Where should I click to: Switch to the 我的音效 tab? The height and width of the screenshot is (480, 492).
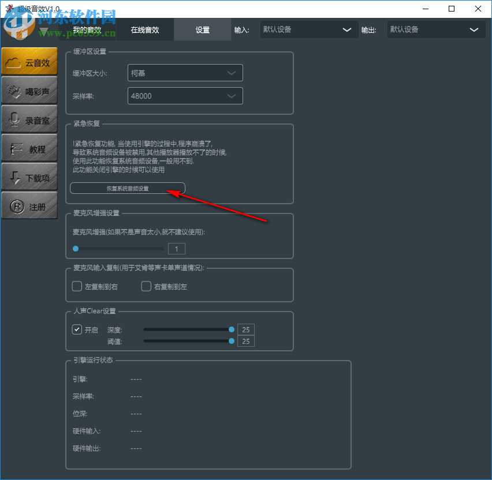click(88, 29)
